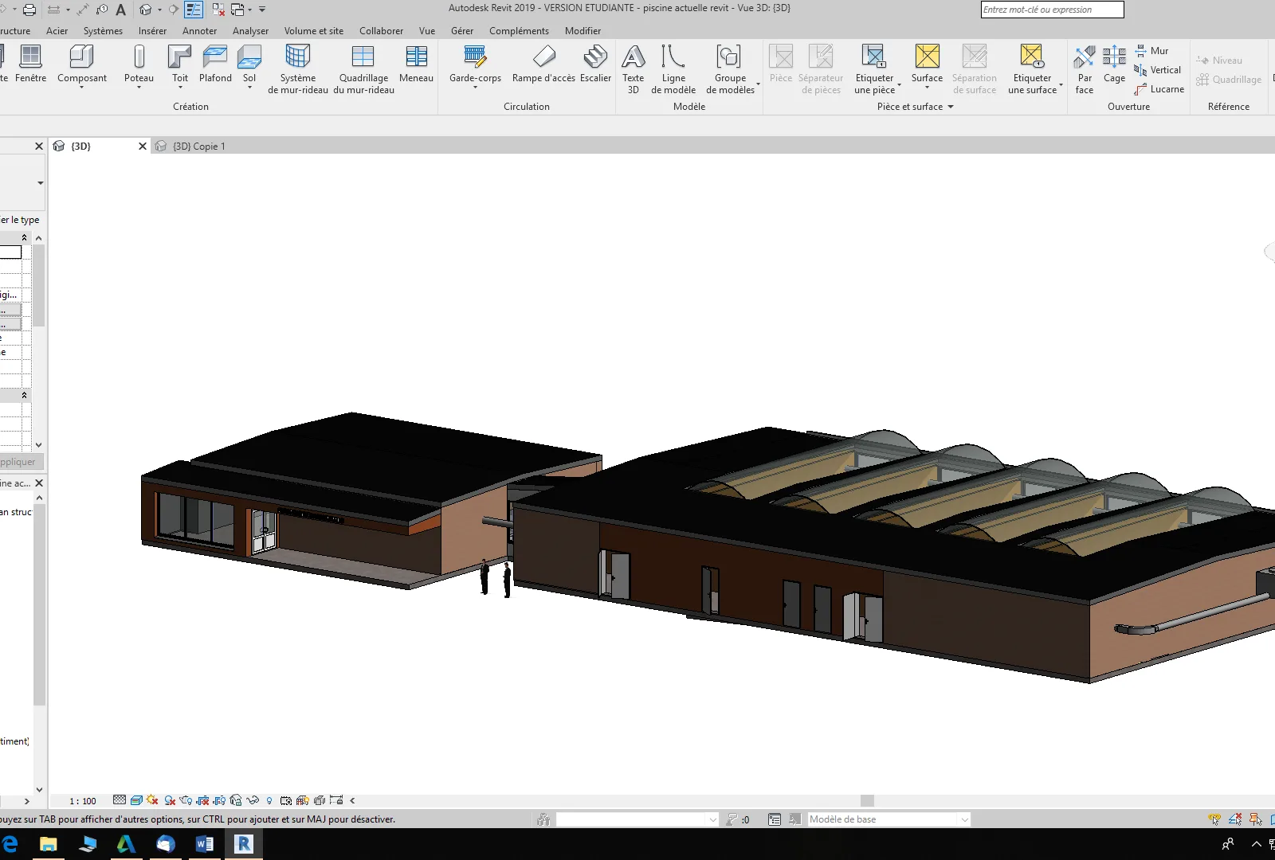Select the Sol (floor) tool
Image resolution: width=1275 pixels, height=860 pixels.
[249, 64]
